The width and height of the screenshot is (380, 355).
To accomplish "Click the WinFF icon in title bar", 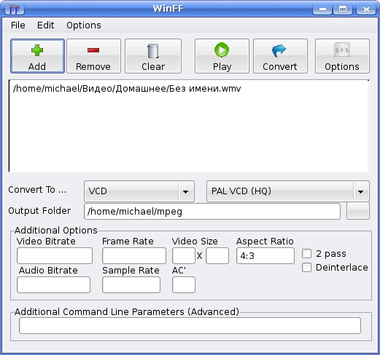I will (15, 9).
